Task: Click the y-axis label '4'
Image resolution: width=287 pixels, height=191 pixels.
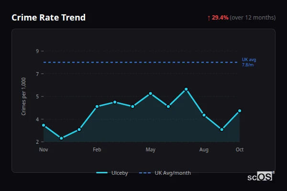Action: tap(37, 119)
